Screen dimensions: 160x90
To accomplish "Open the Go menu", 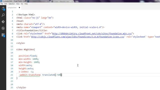I will [x=22, y=4].
